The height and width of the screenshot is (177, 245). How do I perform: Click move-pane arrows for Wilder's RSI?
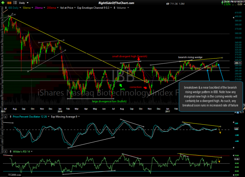(x=10, y=151)
